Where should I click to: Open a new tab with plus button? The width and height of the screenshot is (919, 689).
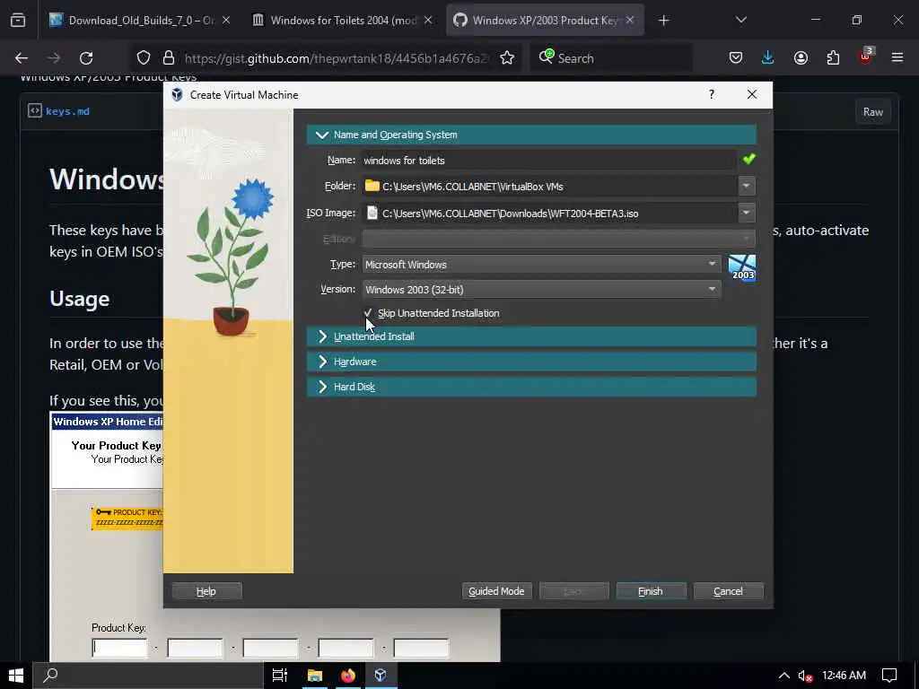click(x=663, y=21)
